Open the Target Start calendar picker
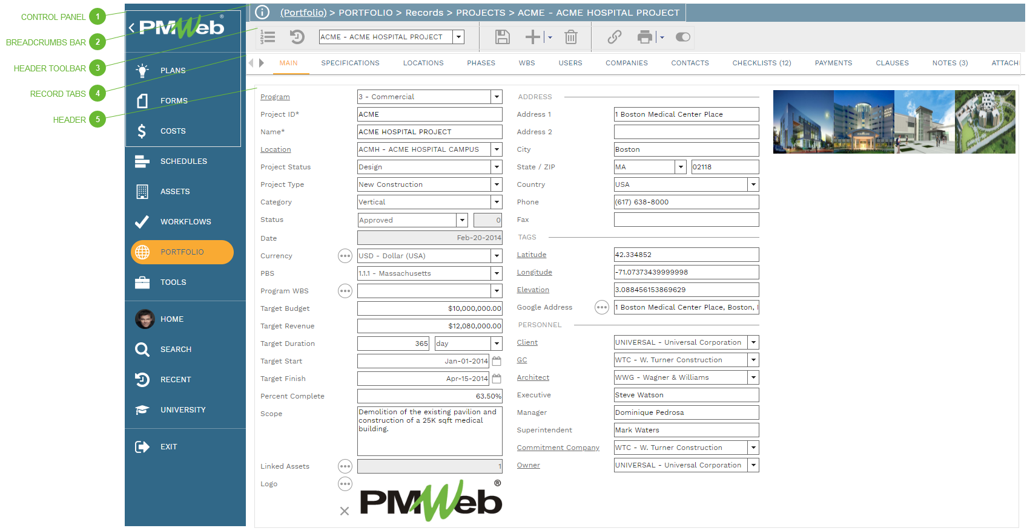 [497, 361]
